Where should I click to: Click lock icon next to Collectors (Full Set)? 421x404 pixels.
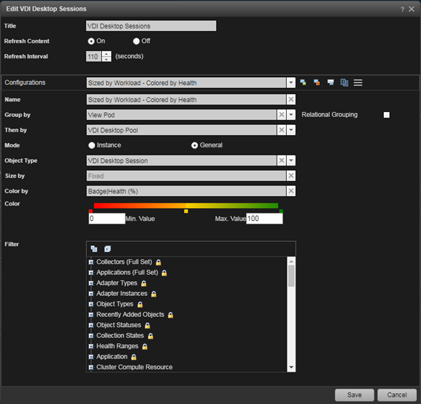coord(159,262)
